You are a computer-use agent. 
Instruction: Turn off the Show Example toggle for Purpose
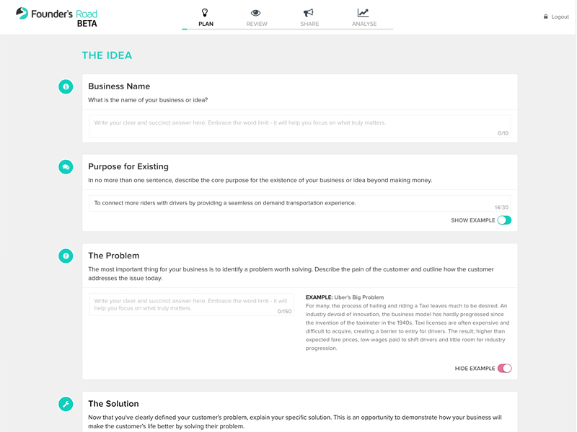tap(503, 220)
